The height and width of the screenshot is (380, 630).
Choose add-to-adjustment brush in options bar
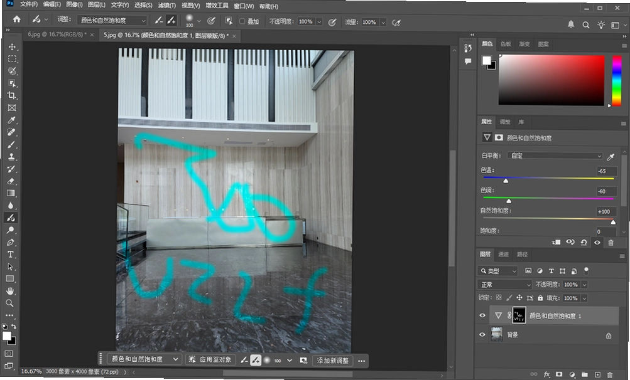point(171,20)
